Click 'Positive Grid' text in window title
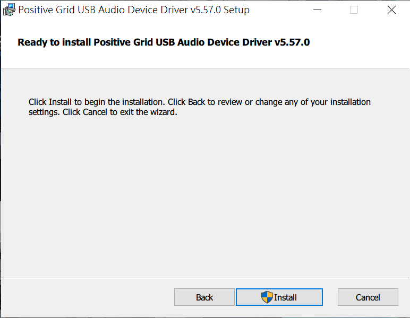 pyautogui.click(x=47, y=10)
